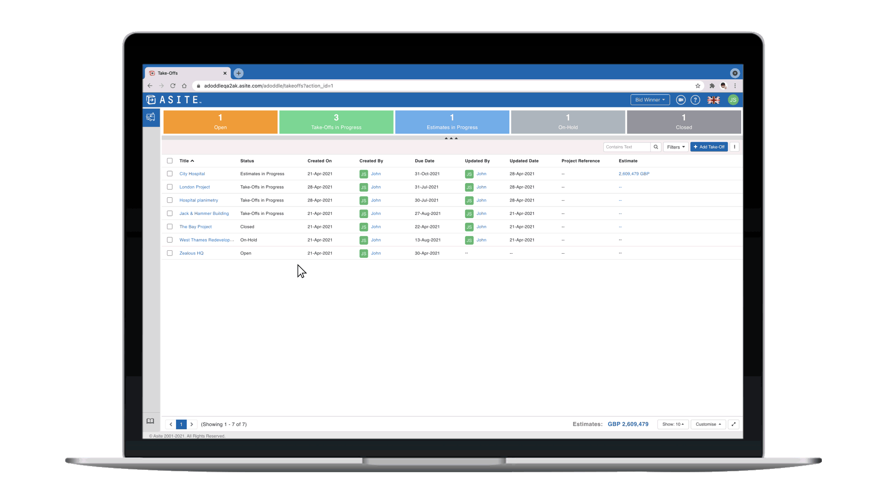Image resolution: width=885 pixels, height=498 pixels.
Task: Select the Estimates in Progress tab
Action: coord(452,121)
